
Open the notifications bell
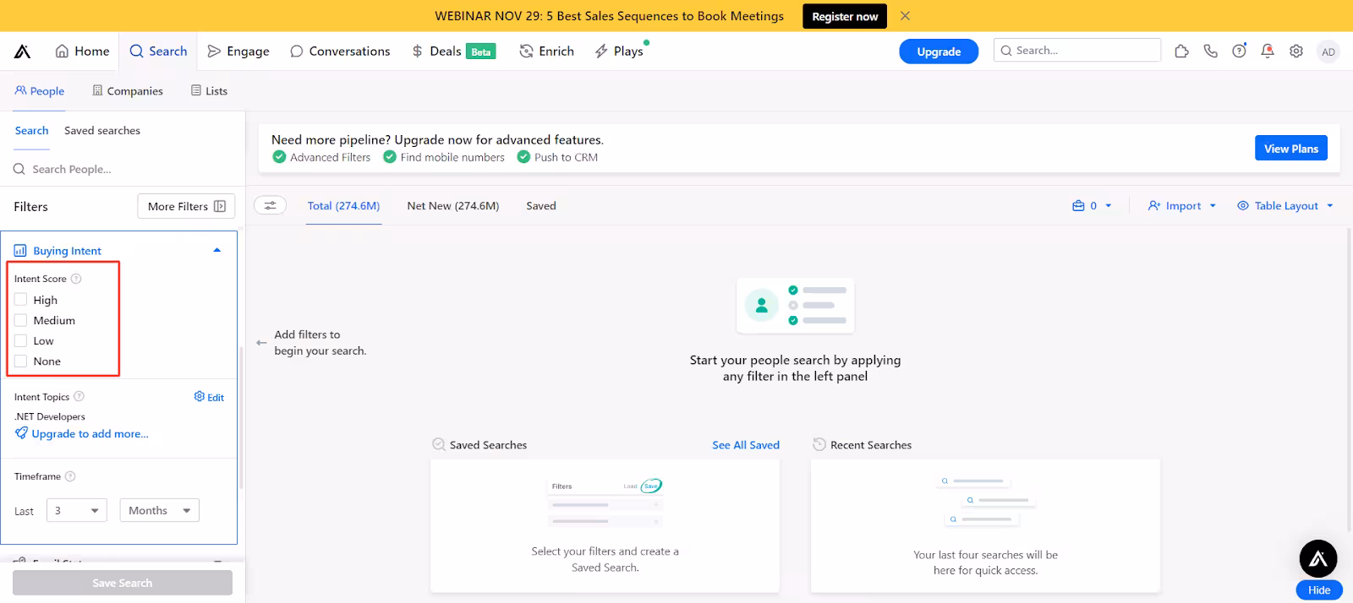(1267, 52)
